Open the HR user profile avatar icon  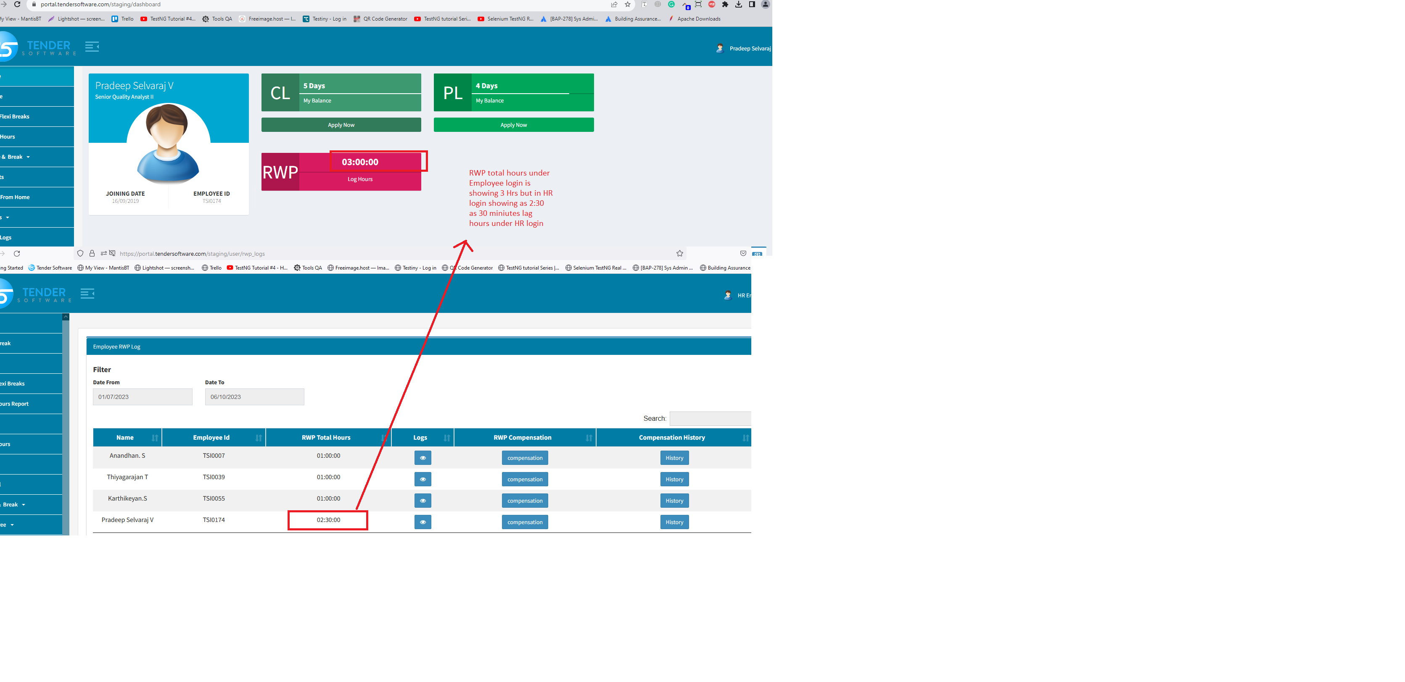[728, 295]
